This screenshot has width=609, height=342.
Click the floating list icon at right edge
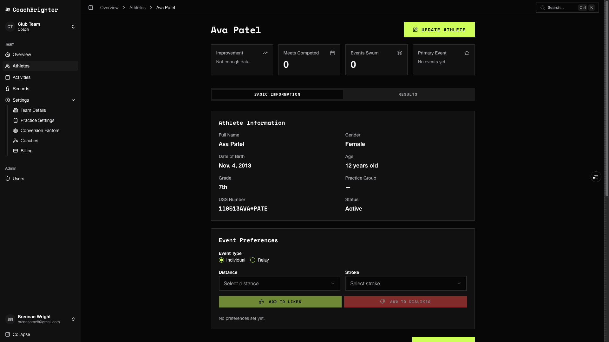tap(596, 177)
